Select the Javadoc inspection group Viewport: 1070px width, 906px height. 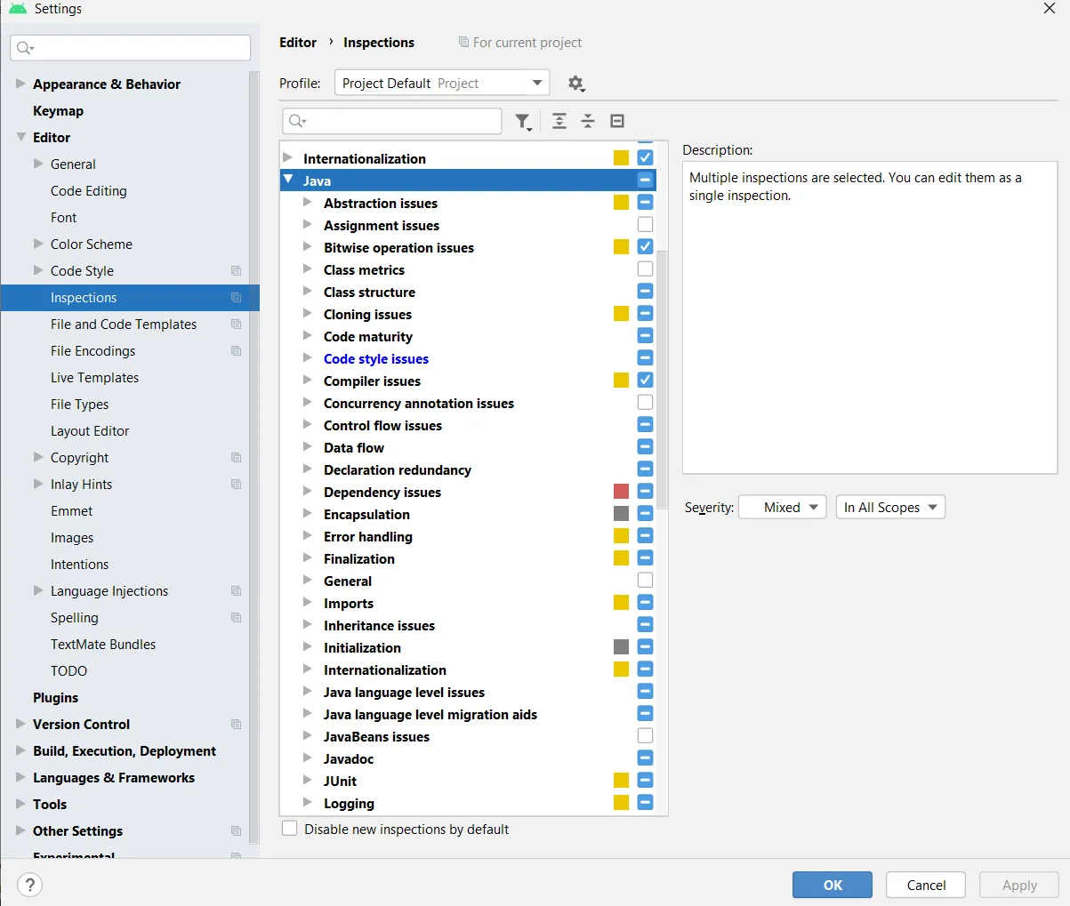pos(349,758)
